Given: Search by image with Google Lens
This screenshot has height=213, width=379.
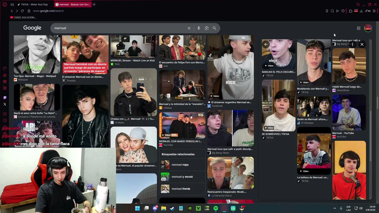Looking at the screenshot, I should 207,28.
